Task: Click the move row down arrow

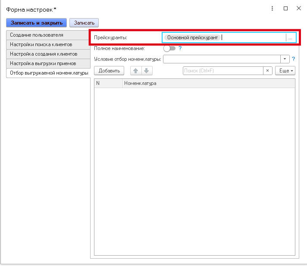Action: (x=147, y=71)
